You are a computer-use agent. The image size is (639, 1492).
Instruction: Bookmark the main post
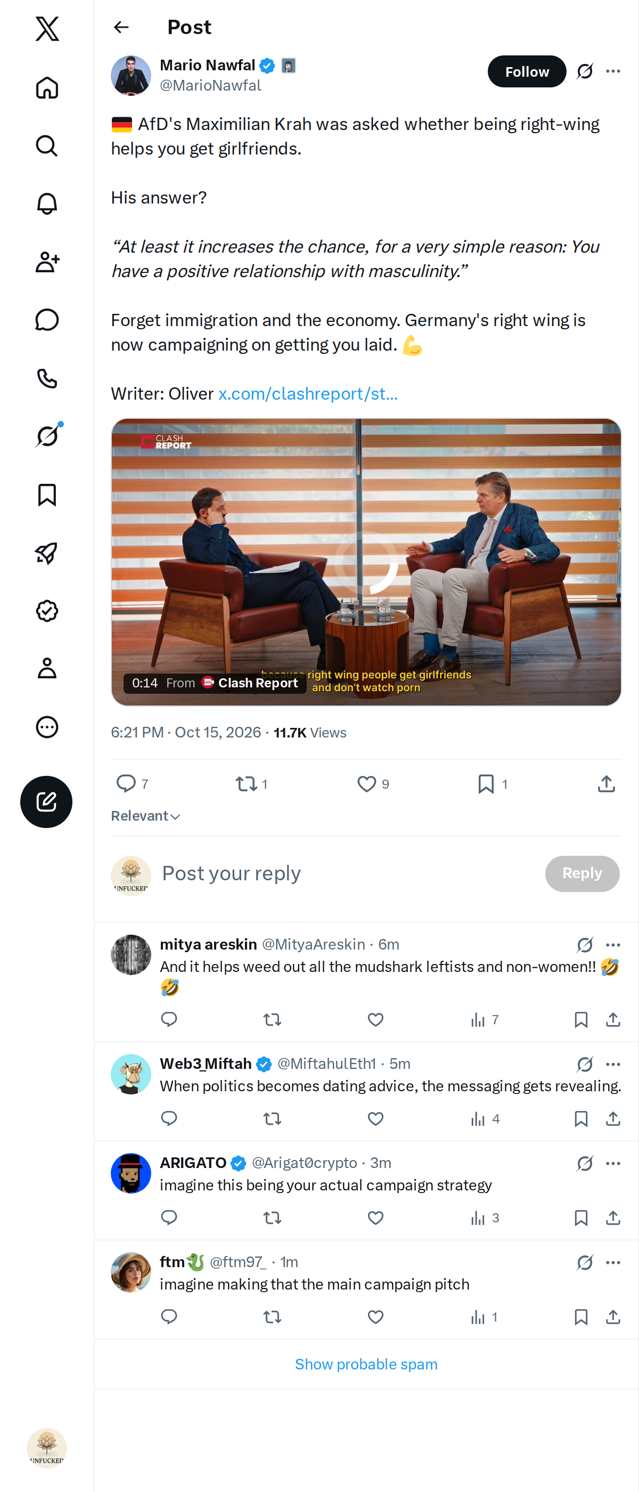(x=493, y=784)
